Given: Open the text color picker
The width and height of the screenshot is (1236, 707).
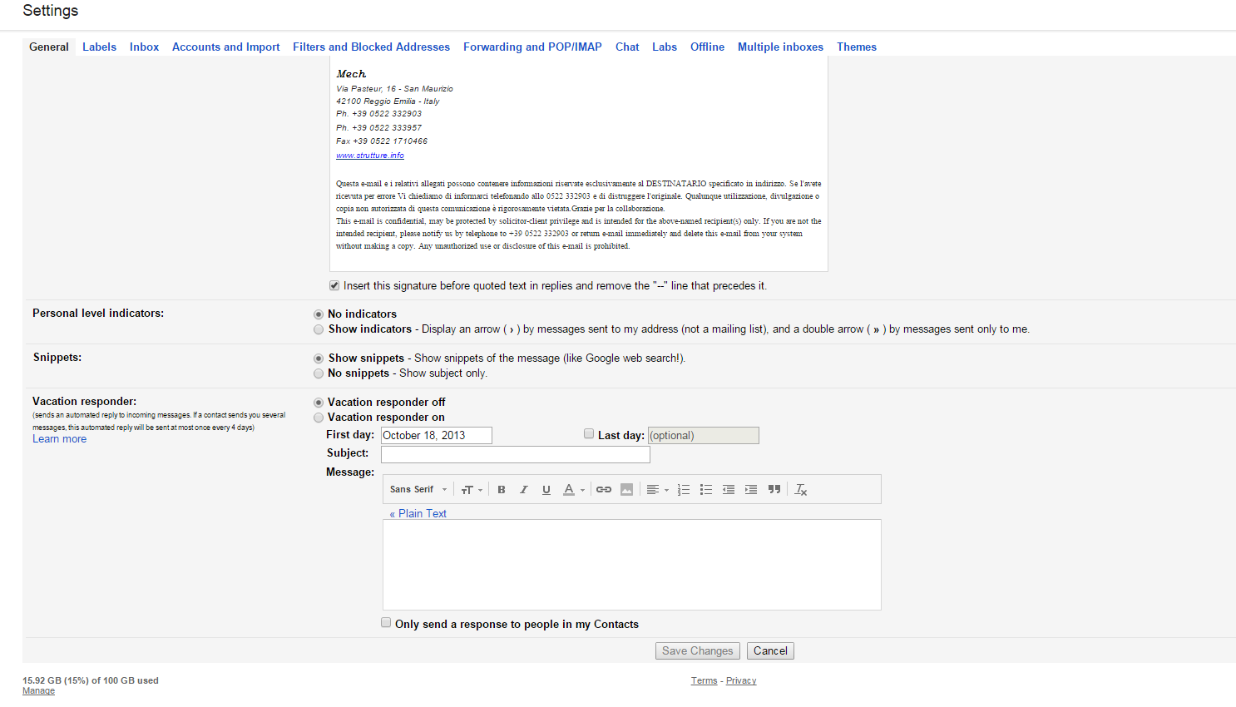Looking at the screenshot, I should (573, 490).
